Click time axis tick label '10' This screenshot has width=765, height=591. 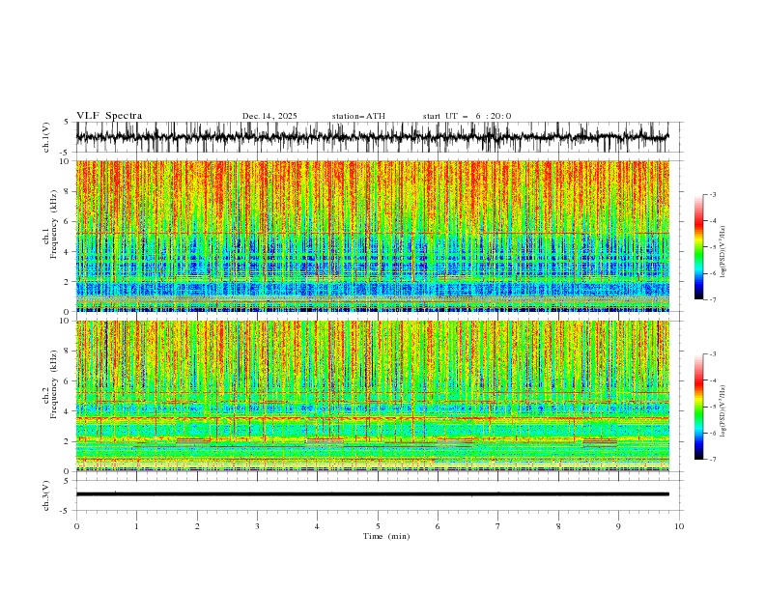coord(679,526)
